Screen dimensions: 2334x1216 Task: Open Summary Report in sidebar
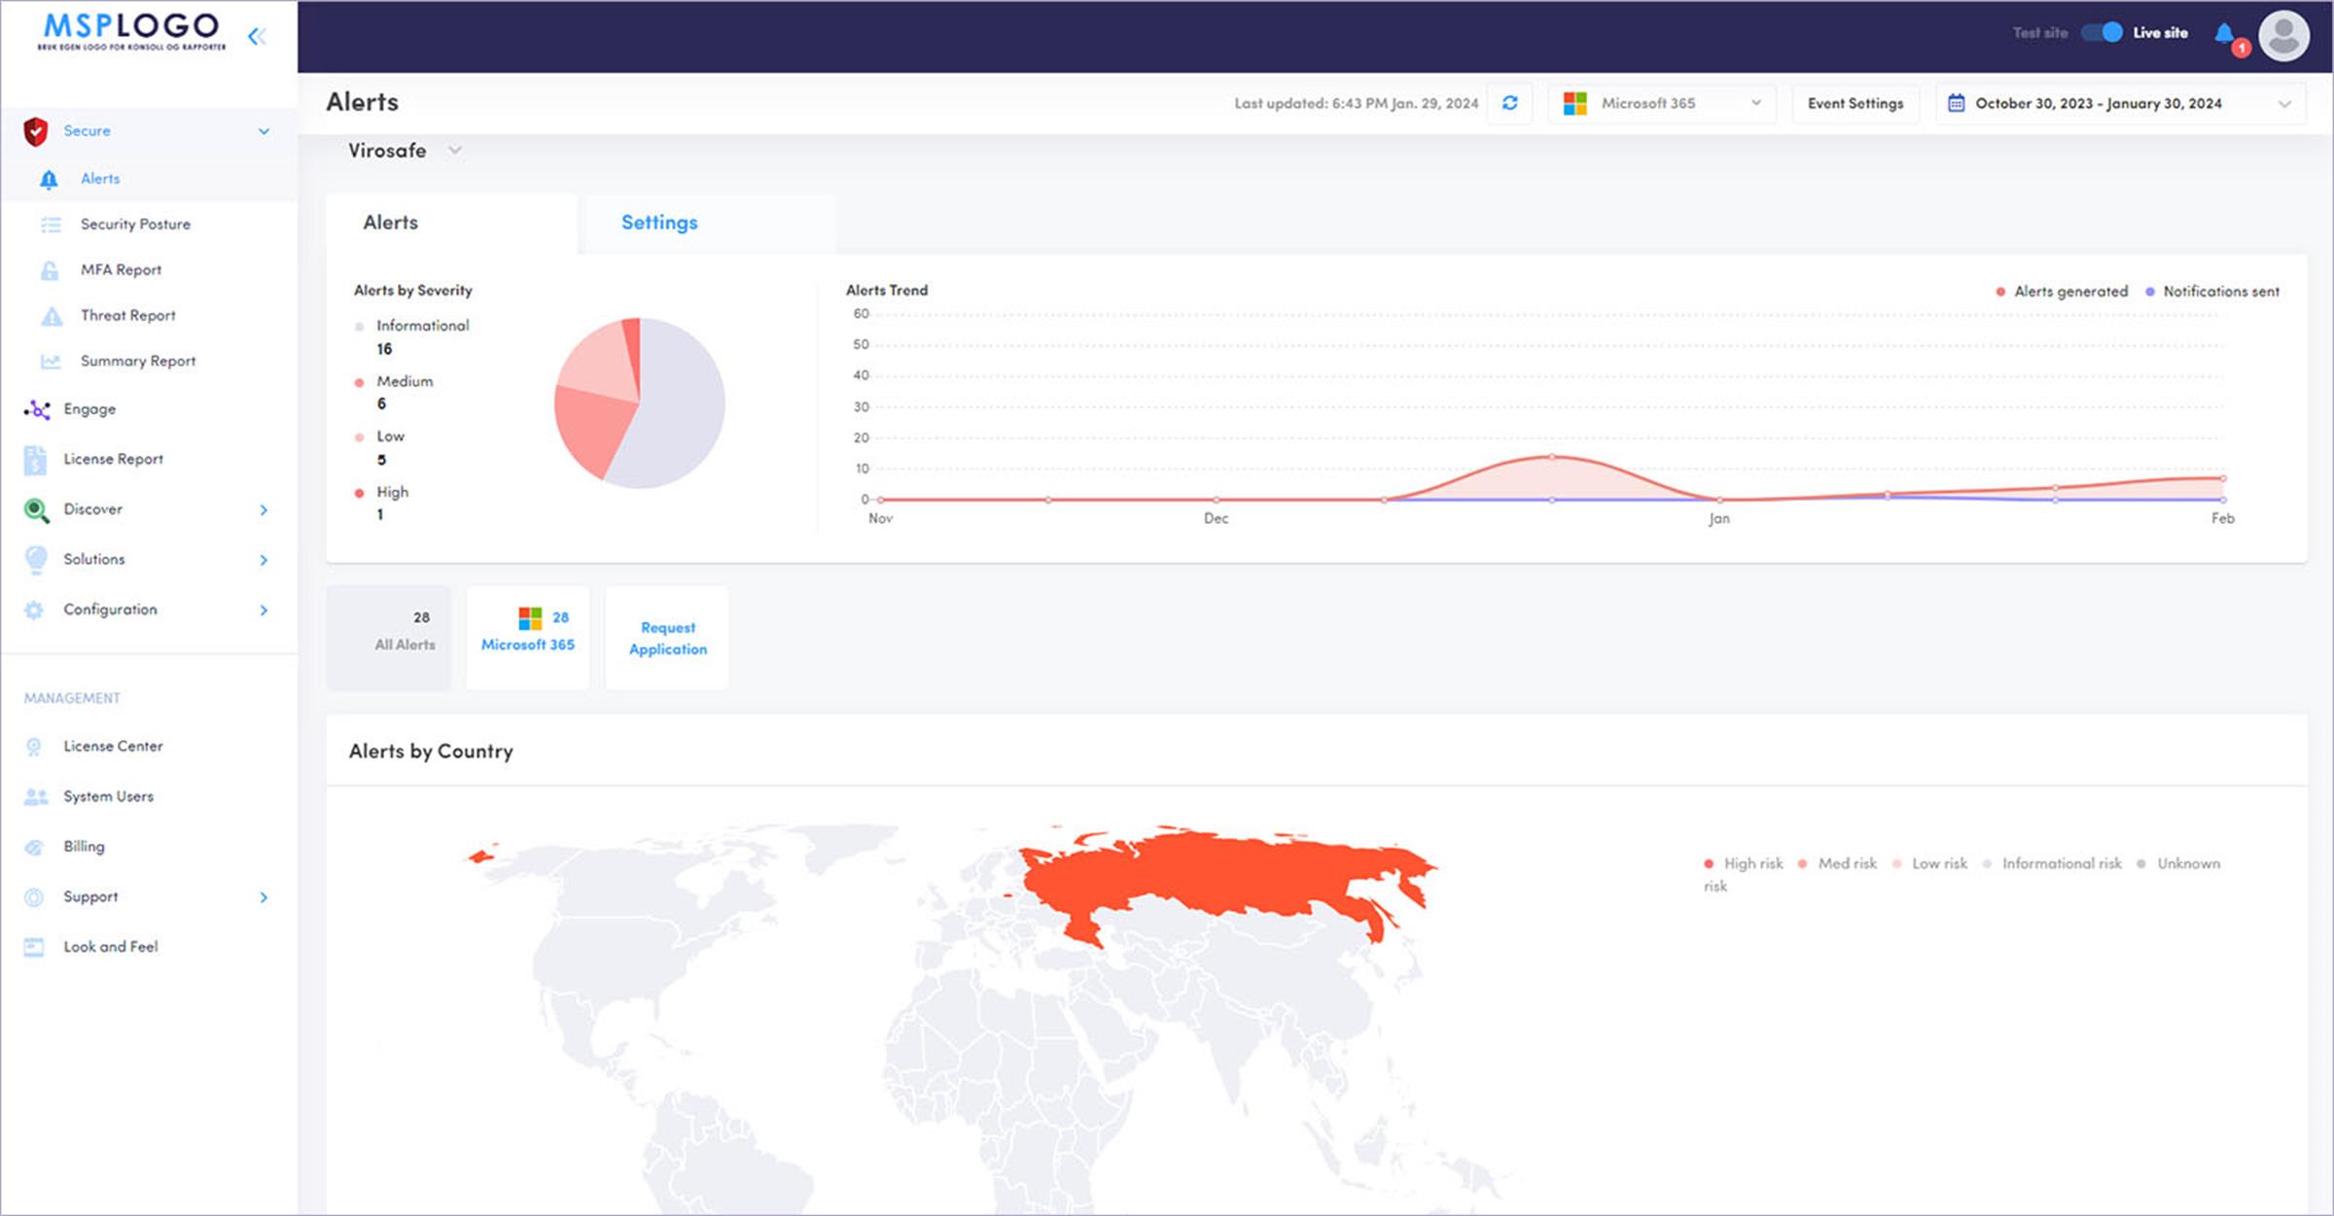click(x=138, y=362)
